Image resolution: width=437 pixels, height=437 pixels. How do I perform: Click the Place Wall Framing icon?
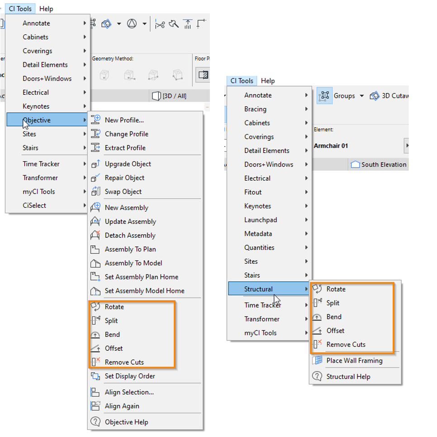318,360
